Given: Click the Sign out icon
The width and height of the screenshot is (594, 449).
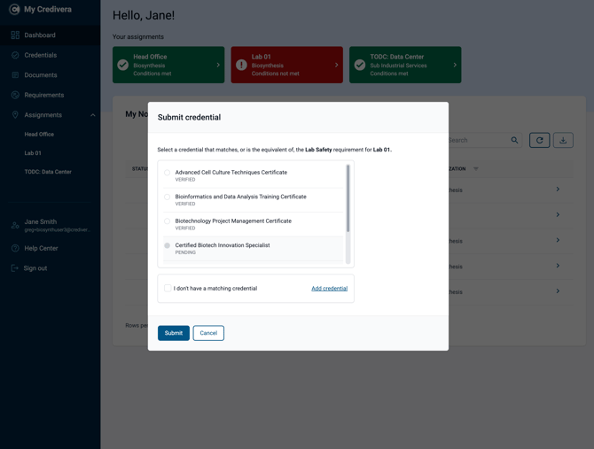Looking at the screenshot, I should click(x=15, y=268).
